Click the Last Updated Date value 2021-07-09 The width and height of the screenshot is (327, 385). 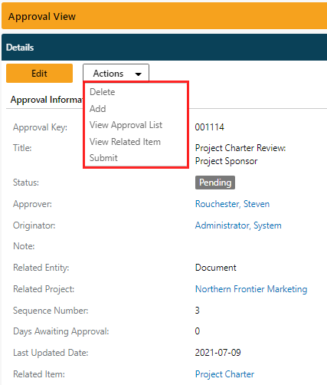(x=218, y=353)
